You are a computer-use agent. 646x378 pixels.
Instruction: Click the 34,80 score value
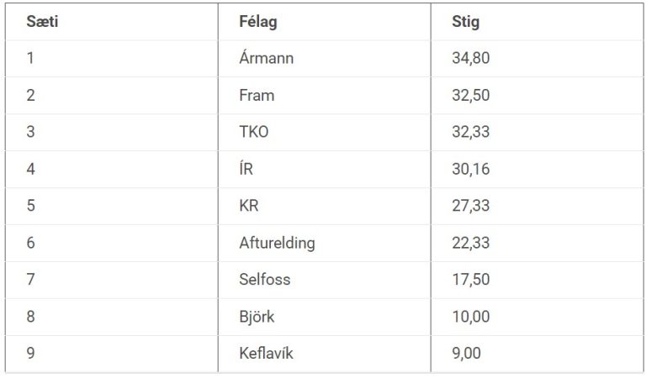click(x=471, y=59)
